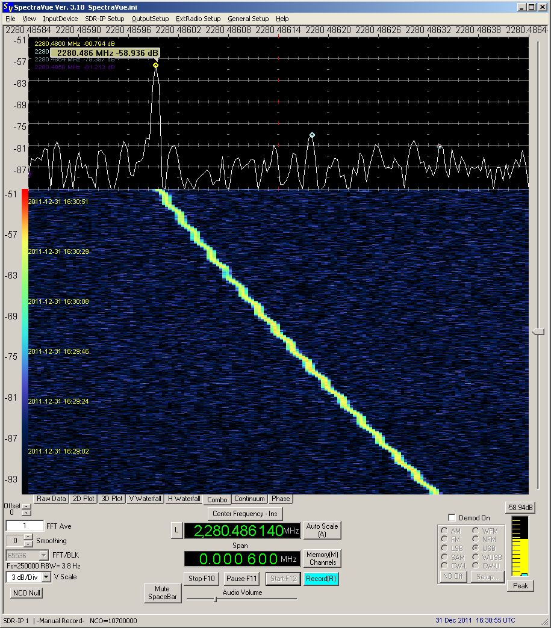Click the cyan Record(R) button
This screenshot has width=551, height=628.
point(321,579)
